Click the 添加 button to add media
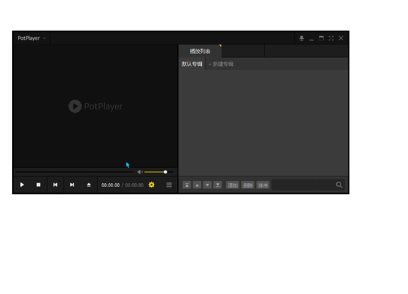This screenshot has width=408, height=294. pos(232,185)
